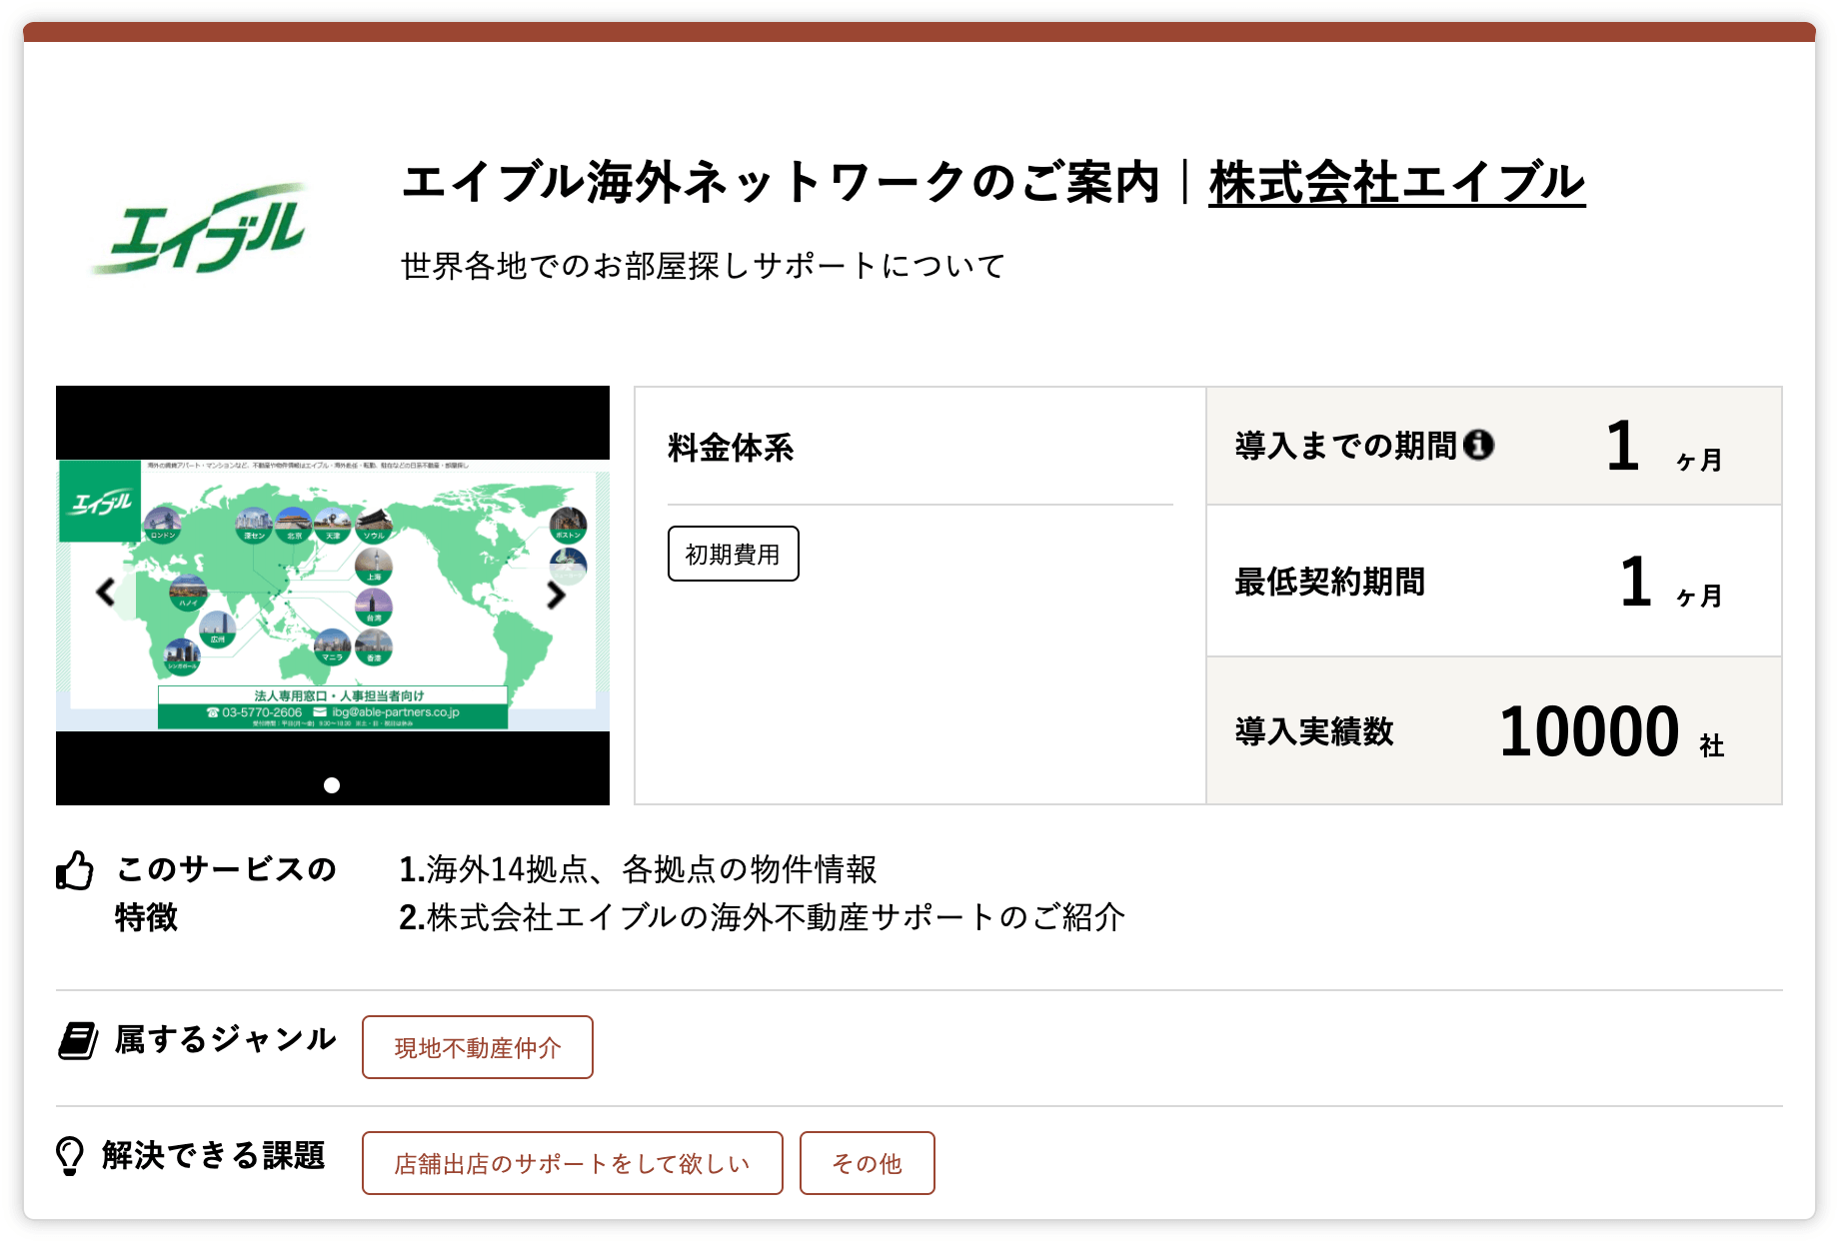Click the lightbulb icon by 解決できる課題
Screen dimensions: 1843x1257
[x=70, y=1156]
